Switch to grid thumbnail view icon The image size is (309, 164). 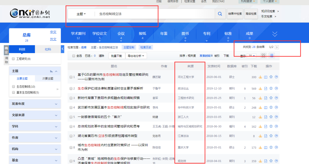click(x=264, y=55)
